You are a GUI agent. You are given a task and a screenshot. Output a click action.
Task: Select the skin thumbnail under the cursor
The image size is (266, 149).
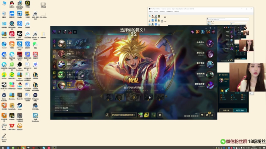pos(148,97)
